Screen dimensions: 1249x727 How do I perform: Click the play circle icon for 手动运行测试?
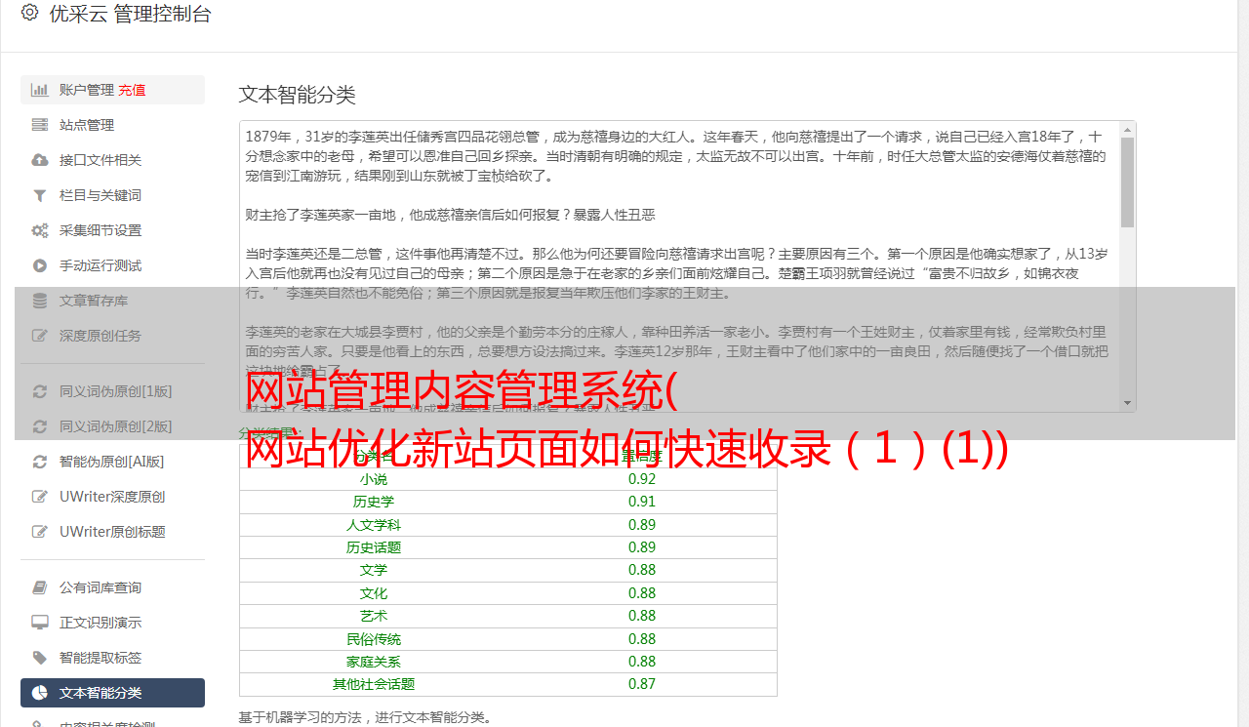[39, 265]
